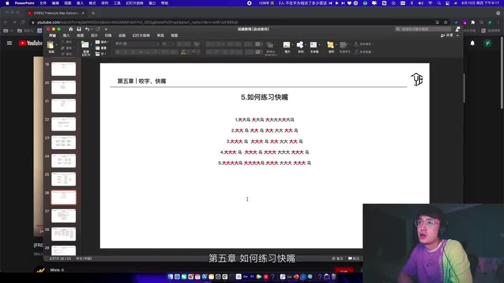Close the Freestyle Rap browser tab
The height and width of the screenshot is (283, 504).
click(x=83, y=13)
